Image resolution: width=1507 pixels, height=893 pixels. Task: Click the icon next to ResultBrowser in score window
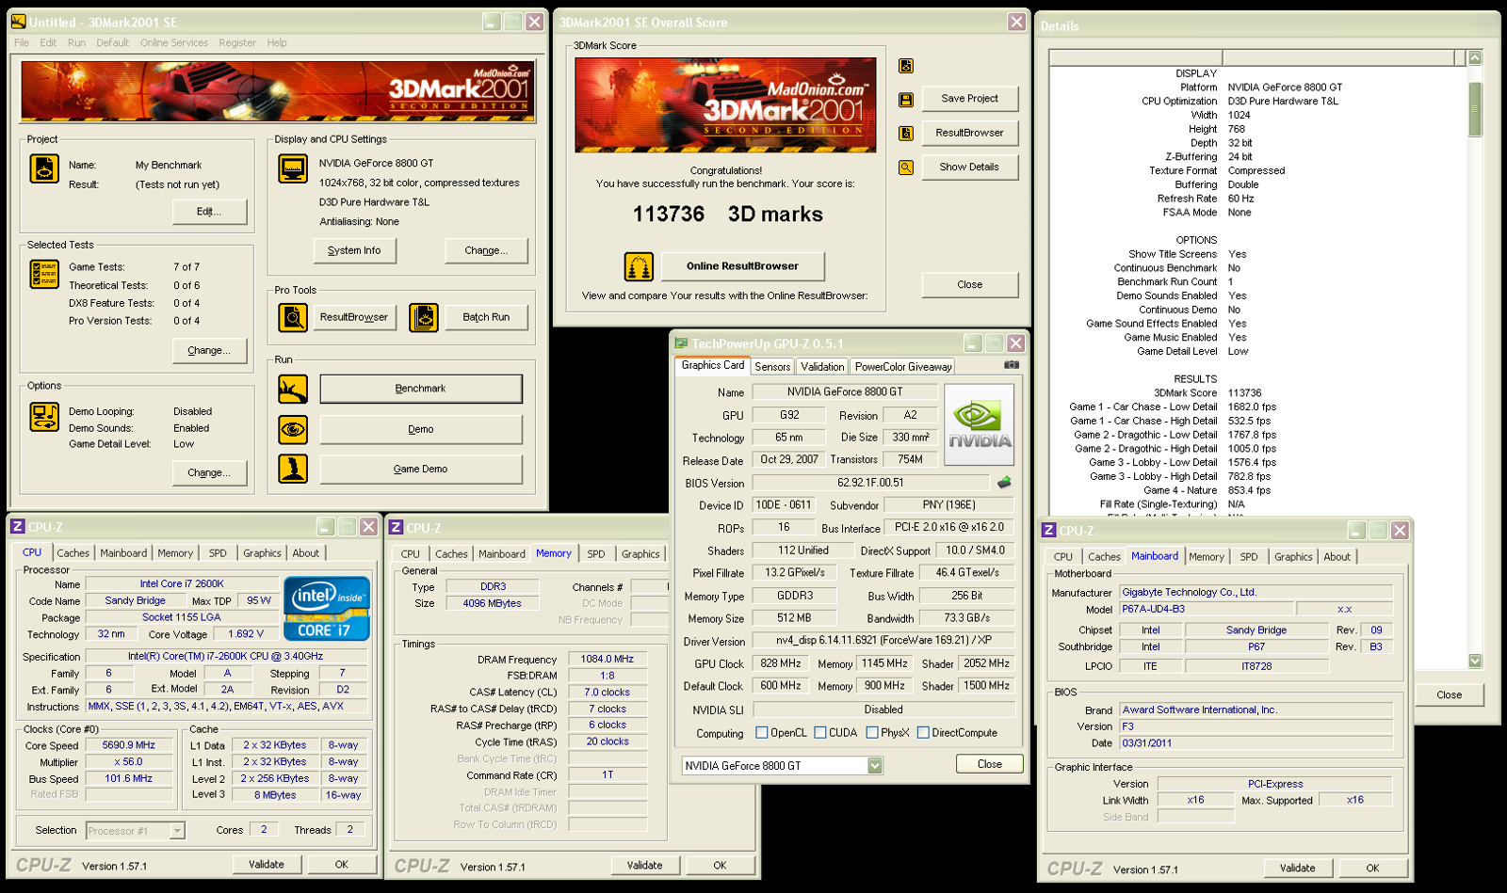(906, 134)
